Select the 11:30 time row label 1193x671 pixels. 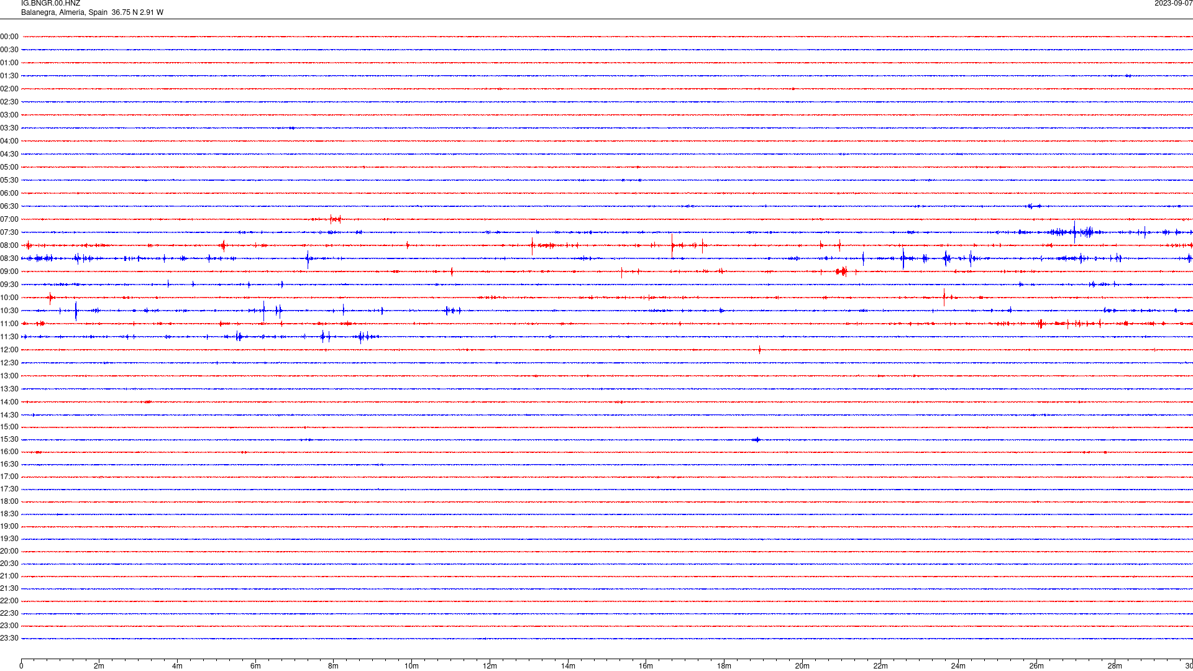click(x=9, y=337)
